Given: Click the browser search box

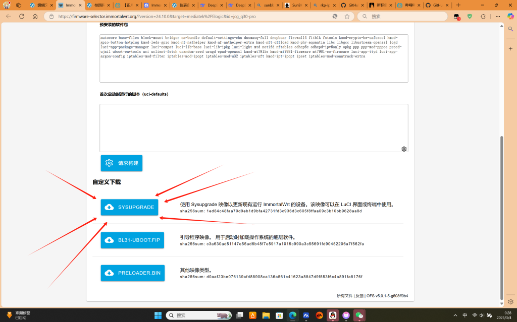Looking at the screenshot, I should click(x=404, y=16).
